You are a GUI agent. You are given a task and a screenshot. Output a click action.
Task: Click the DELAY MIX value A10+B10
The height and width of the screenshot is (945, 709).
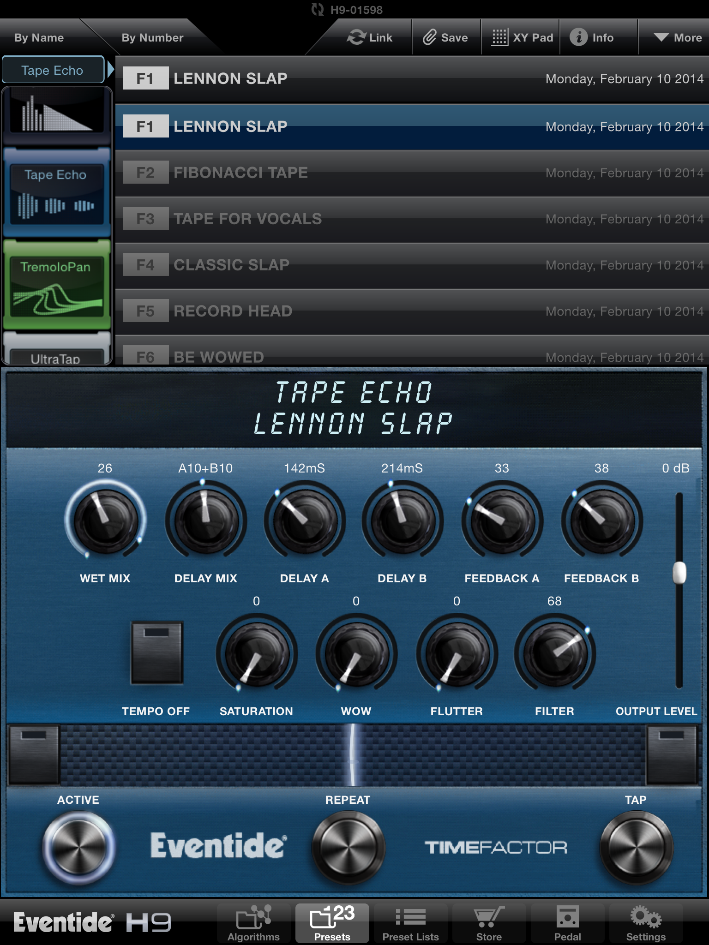205,468
